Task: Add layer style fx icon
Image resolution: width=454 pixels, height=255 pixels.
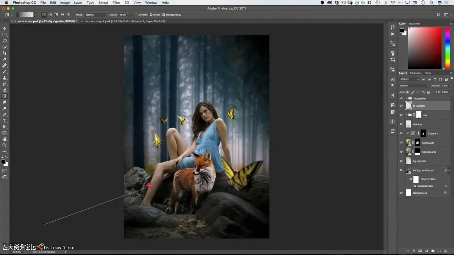Action: coord(414,251)
